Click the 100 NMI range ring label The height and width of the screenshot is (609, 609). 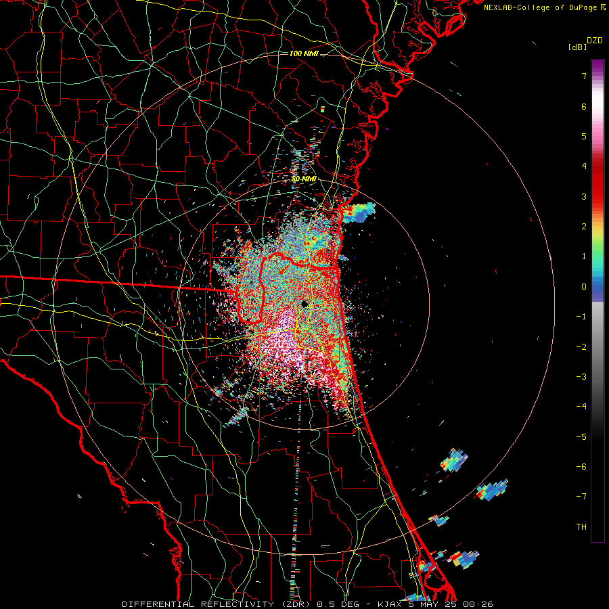(x=304, y=53)
